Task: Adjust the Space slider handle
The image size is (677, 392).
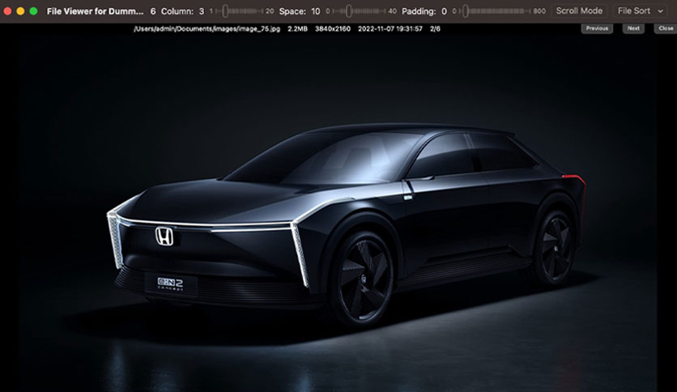Action: tap(348, 11)
